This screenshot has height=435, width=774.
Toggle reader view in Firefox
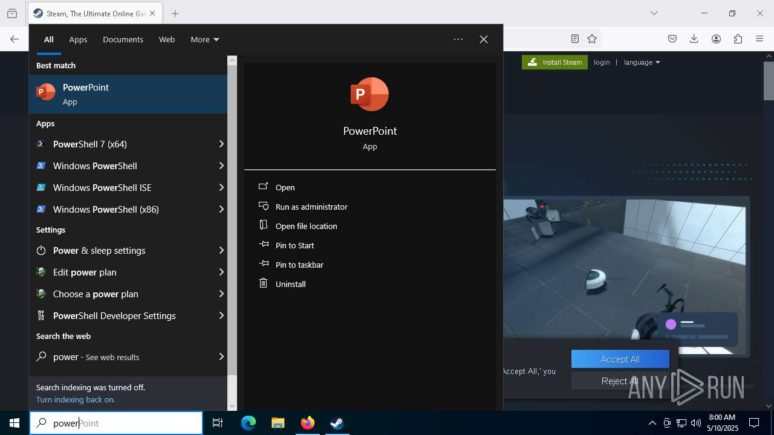tap(575, 39)
